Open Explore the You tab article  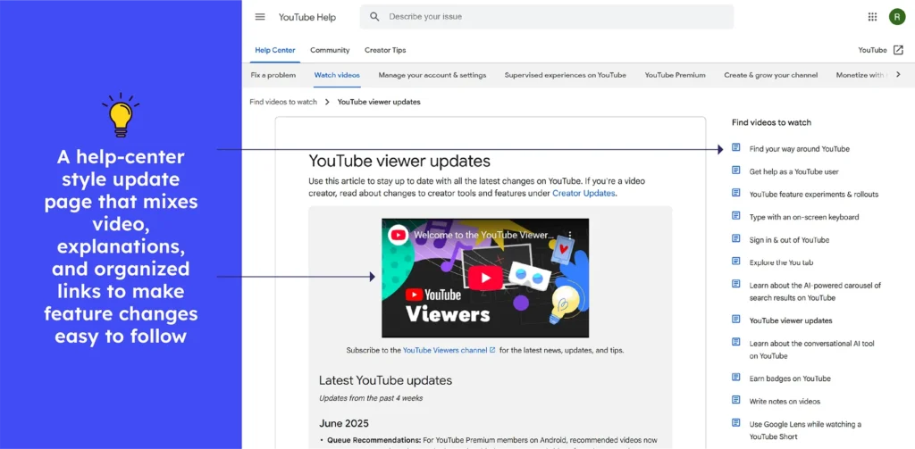[x=781, y=262]
